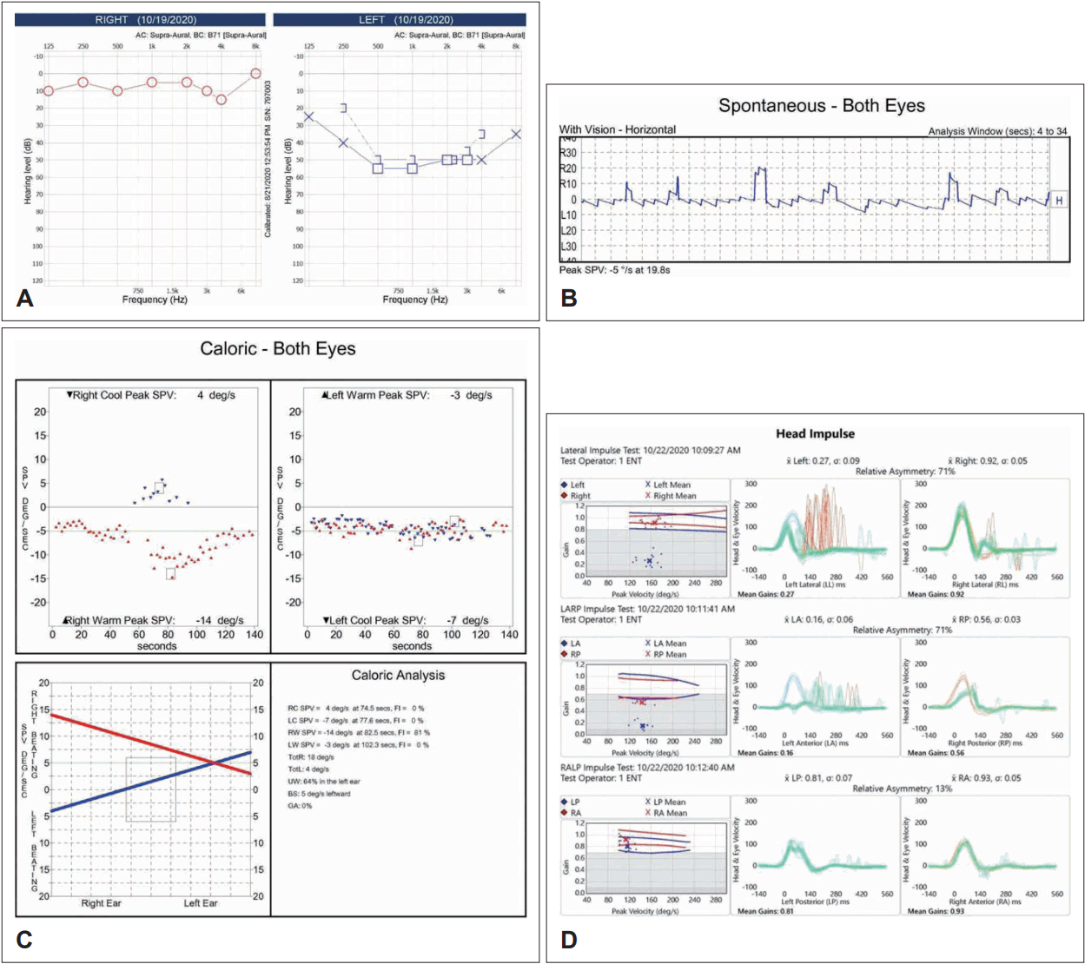Click the Peak SPV -5 °/s at 19.8s reading
The height and width of the screenshot is (964, 1085).
[615, 270]
